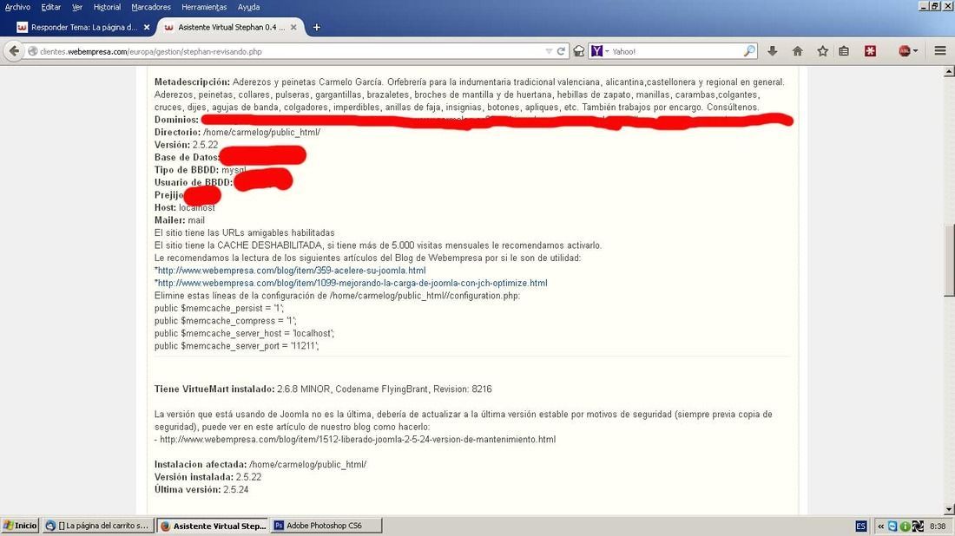The width and height of the screenshot is (955, 536).
Task: Click the Joomla 2.5.24 maintenance article URL
Action: click(358, 439)
